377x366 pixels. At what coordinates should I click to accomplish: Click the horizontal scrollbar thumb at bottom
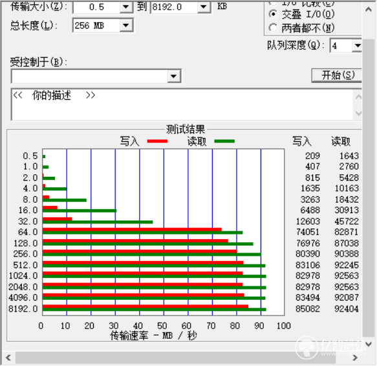pyautogui.click(x=175, y=358)
